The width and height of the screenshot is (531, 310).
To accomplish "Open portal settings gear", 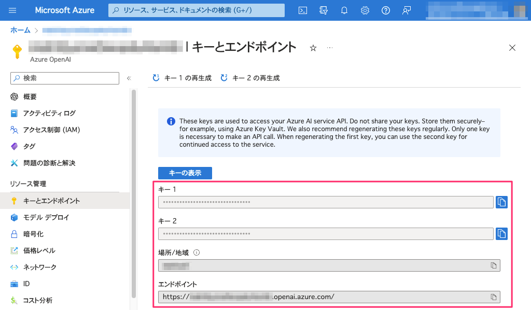I will tap(365, 10).
